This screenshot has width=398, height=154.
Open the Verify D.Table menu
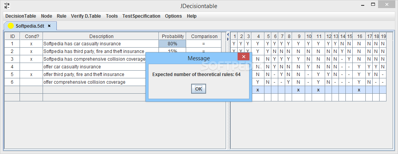pyautogui.click(x=86, y=16)
